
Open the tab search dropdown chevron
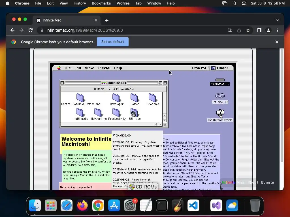[x=278, y=20]
